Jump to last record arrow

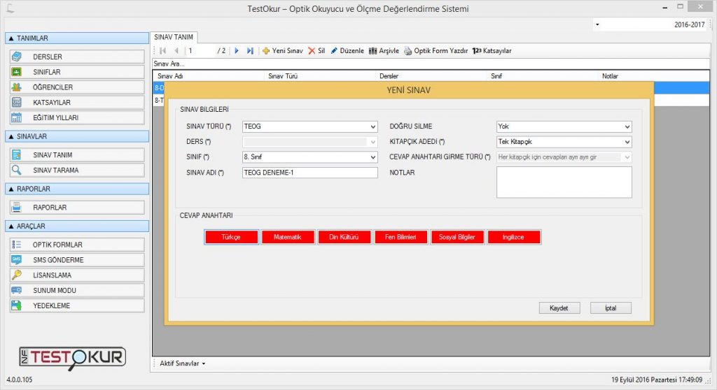pyautogui.click(x=250, y=51)
